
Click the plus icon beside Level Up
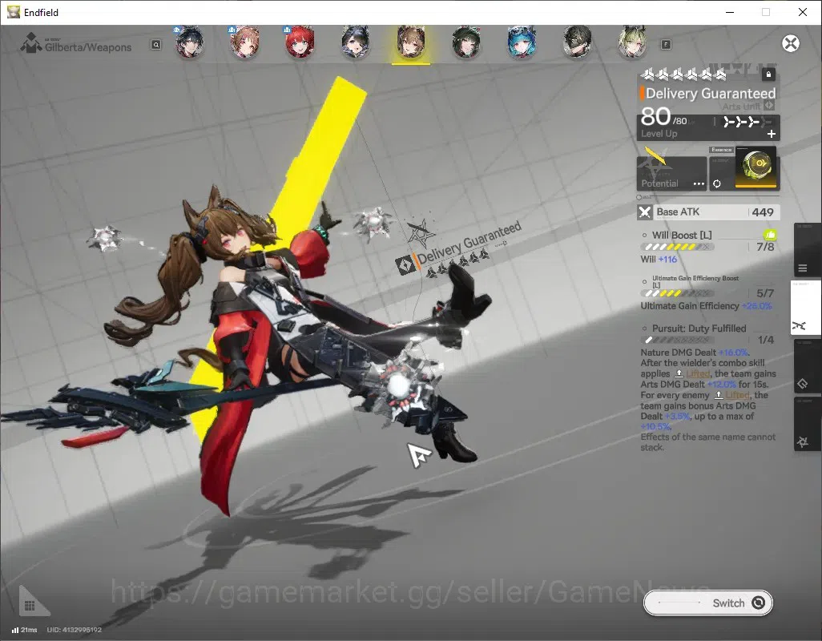pos(772,134)
